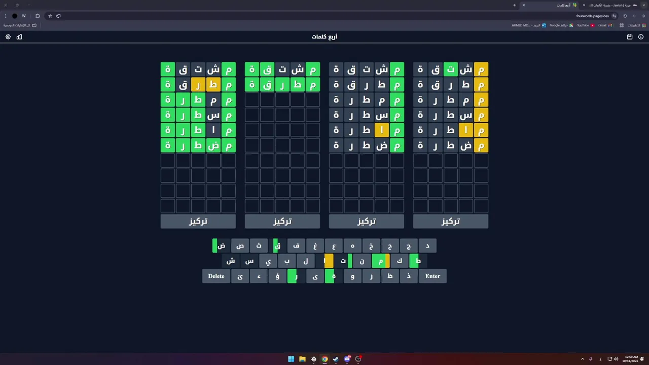This screenshot has height=365, width=649.
Task: Click the taskbar clock showing 12:59 AM
Action: (x=630, y=359)
